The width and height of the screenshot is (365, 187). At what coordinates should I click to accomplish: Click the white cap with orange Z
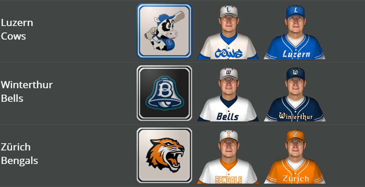(229, 136)
